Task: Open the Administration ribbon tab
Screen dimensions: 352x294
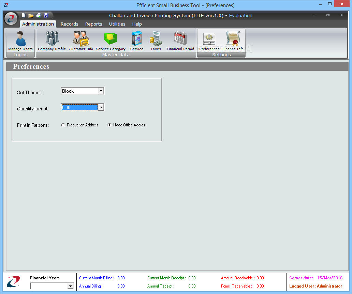Action: coord(38,24)
